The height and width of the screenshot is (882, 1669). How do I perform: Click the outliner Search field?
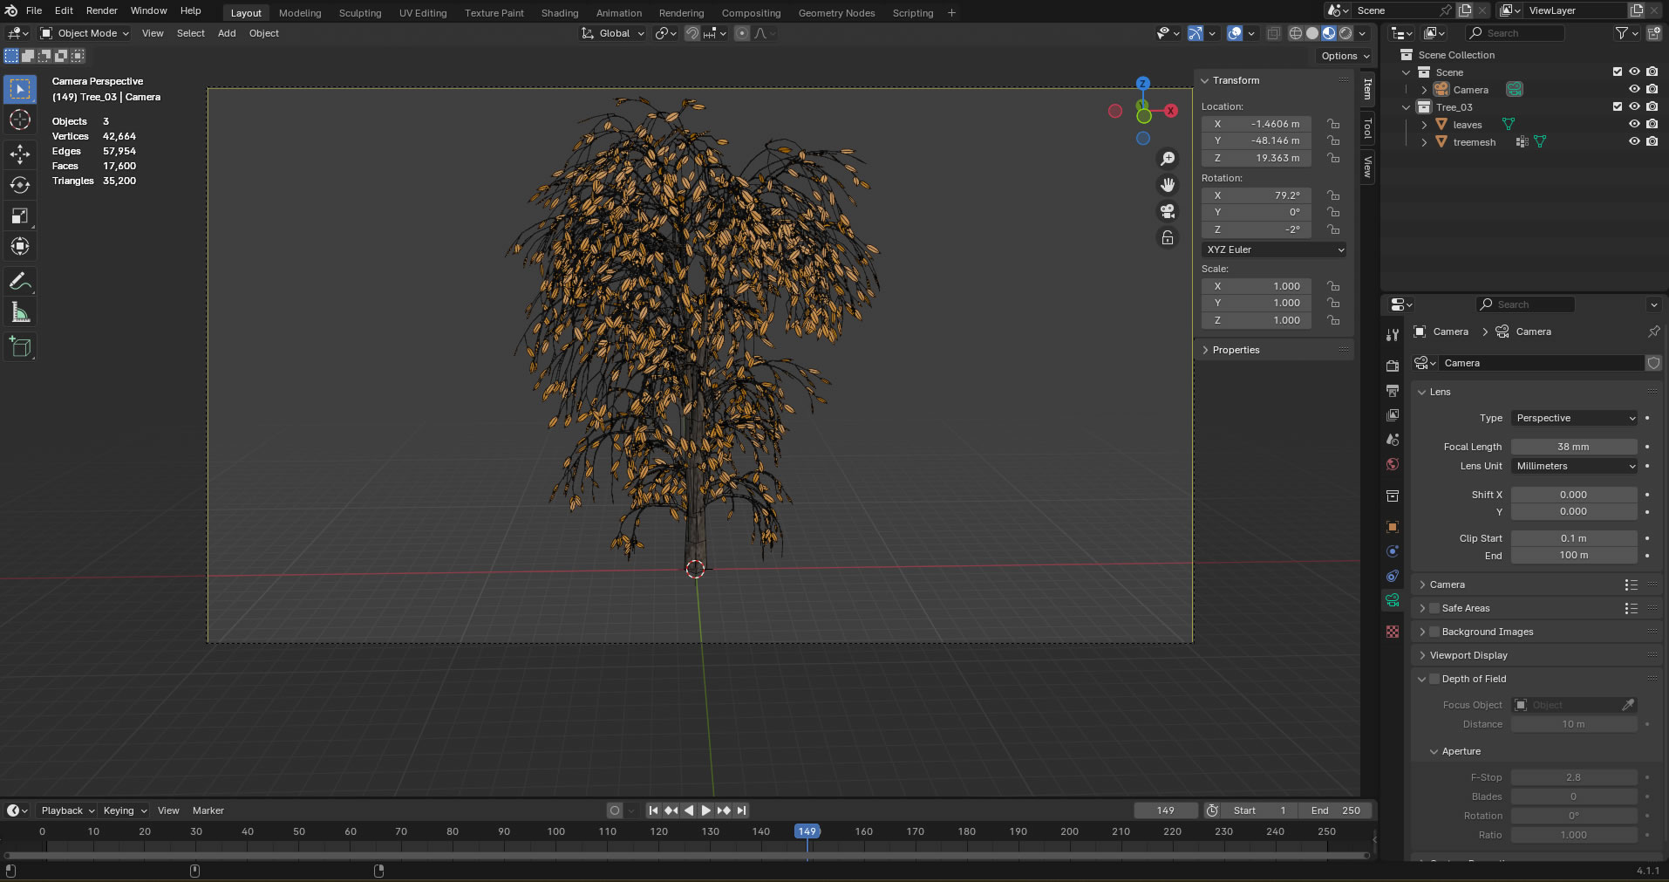[x=1515, y=33]
